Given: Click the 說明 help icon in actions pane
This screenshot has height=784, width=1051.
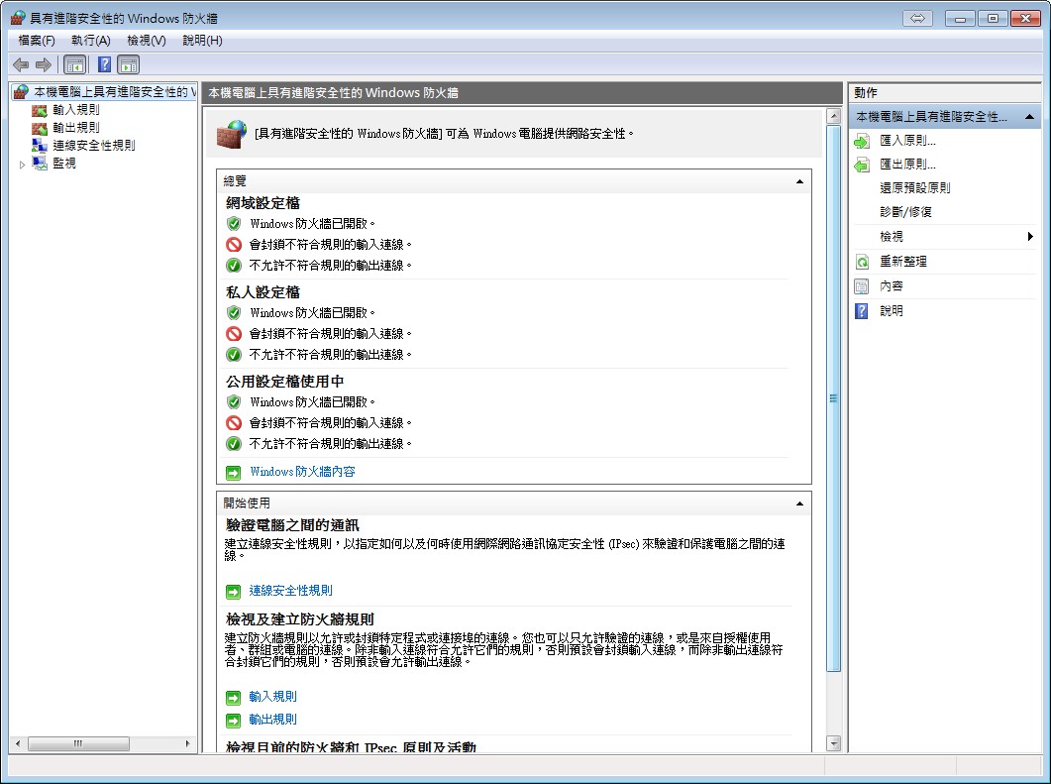Looking at the screenshot, I should (x=862, y=311).
